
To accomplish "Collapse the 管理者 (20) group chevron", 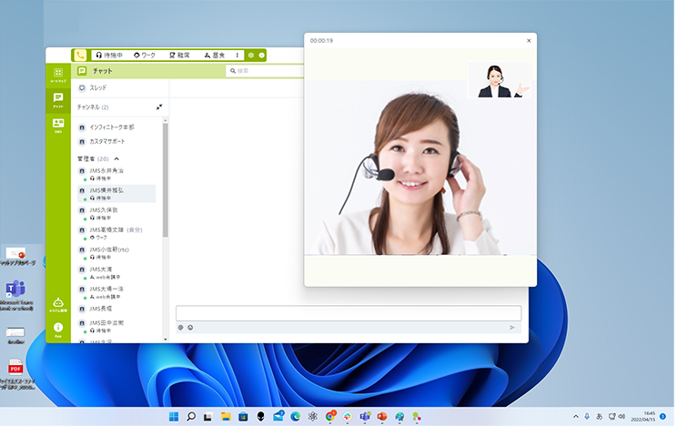I will coord(116,159).
